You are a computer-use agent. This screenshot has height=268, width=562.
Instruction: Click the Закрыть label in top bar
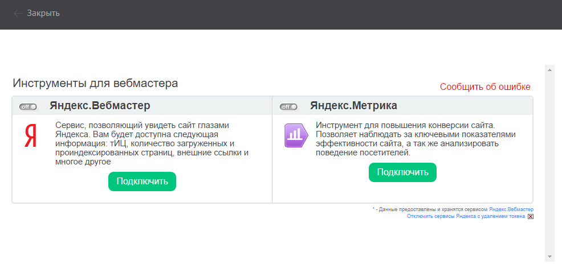[43, 13]
